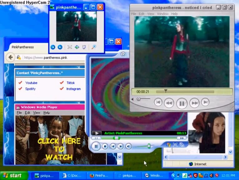Pause the noticed i cried video
Viewport: 239px width, 180px height.
[182, 103]
